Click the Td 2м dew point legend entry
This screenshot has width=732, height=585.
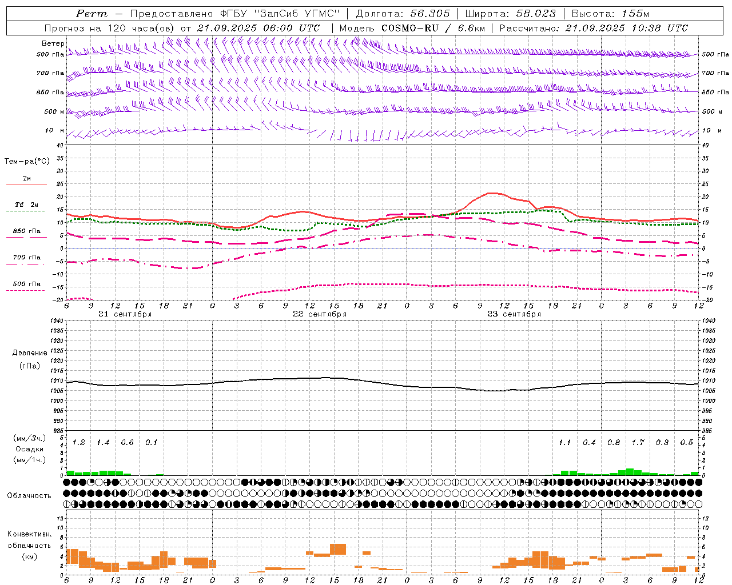pos(27,205)
